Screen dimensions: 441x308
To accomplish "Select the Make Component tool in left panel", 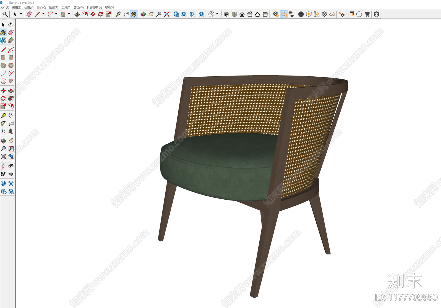I will [3, 40].
